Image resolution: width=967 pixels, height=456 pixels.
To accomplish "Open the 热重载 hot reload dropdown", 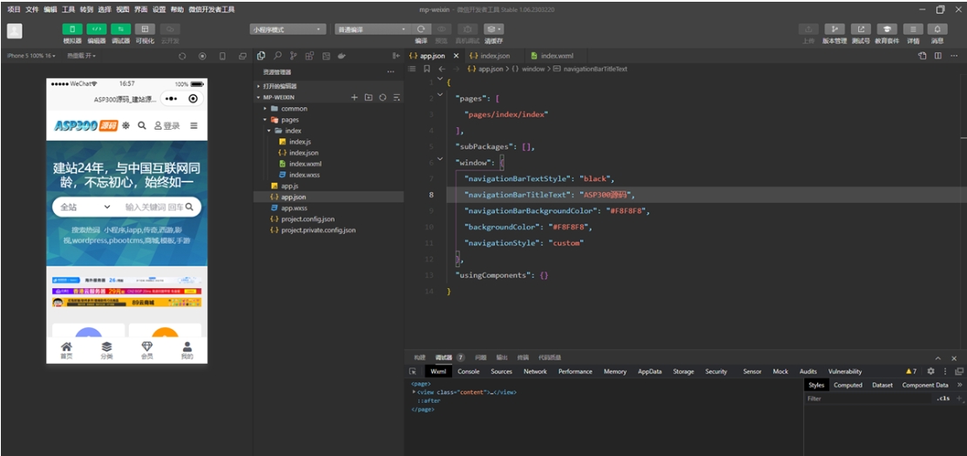I will point(81,56).
